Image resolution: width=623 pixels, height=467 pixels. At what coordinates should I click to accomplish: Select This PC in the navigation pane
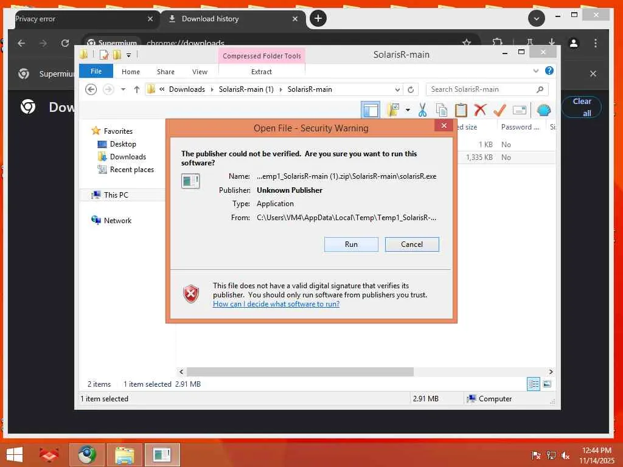pyautogui.click(x=116, y=195)
